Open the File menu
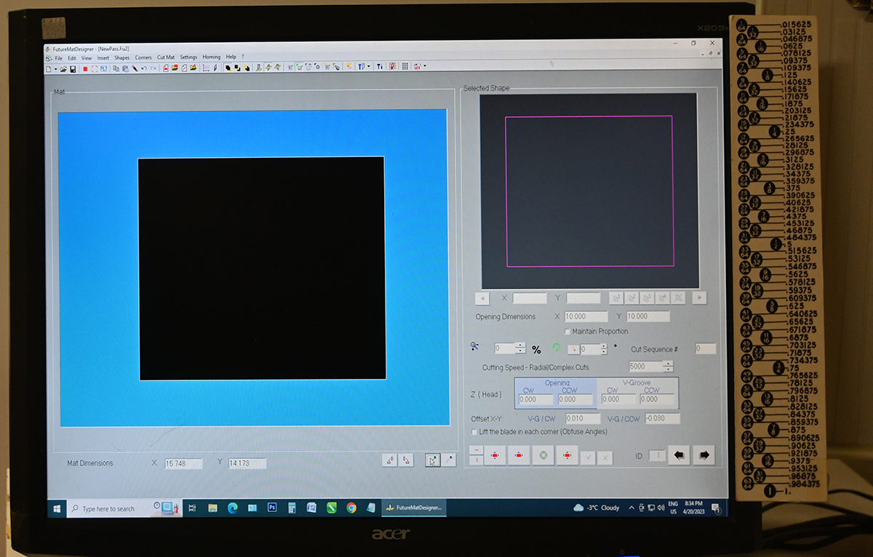The image size is (873, 557). [x=59, y=57]
